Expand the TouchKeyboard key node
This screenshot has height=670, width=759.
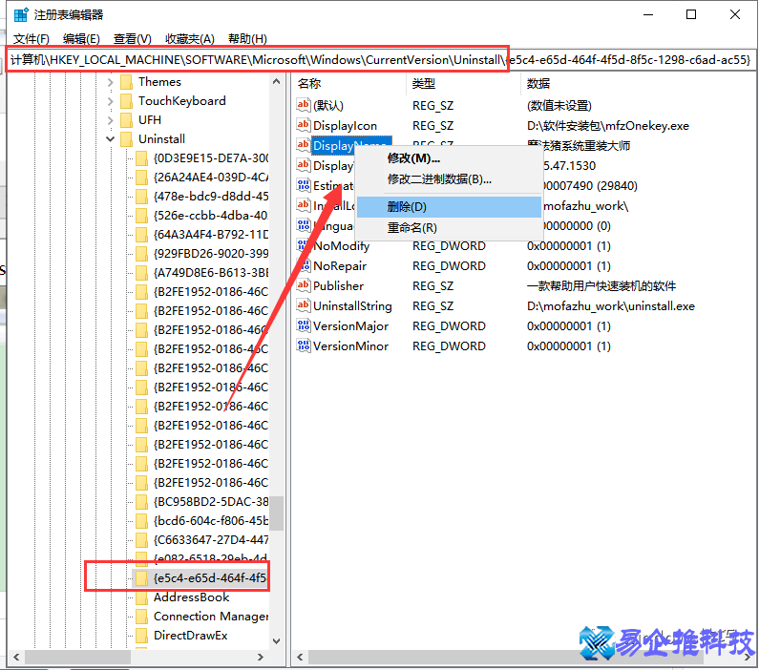coord(111,101)
